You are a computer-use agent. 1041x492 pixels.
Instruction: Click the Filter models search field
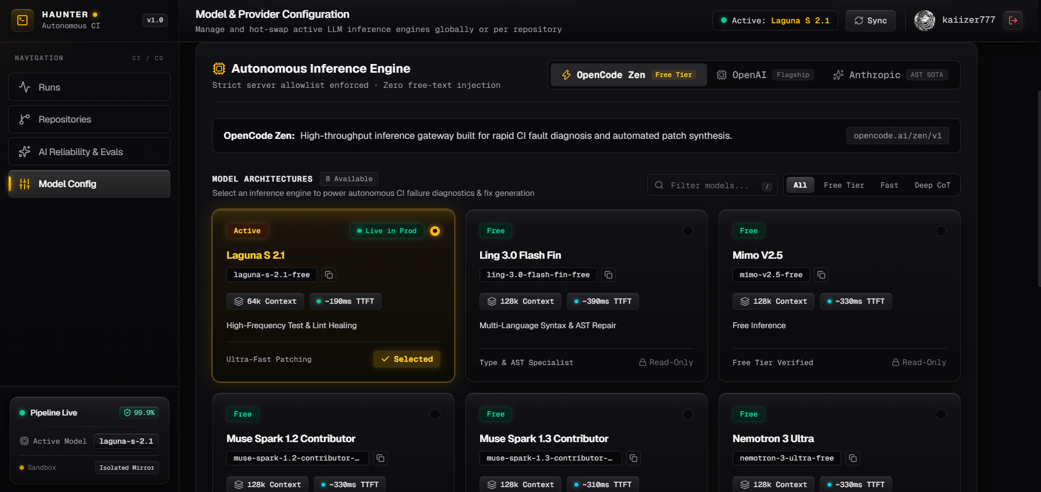712,185
